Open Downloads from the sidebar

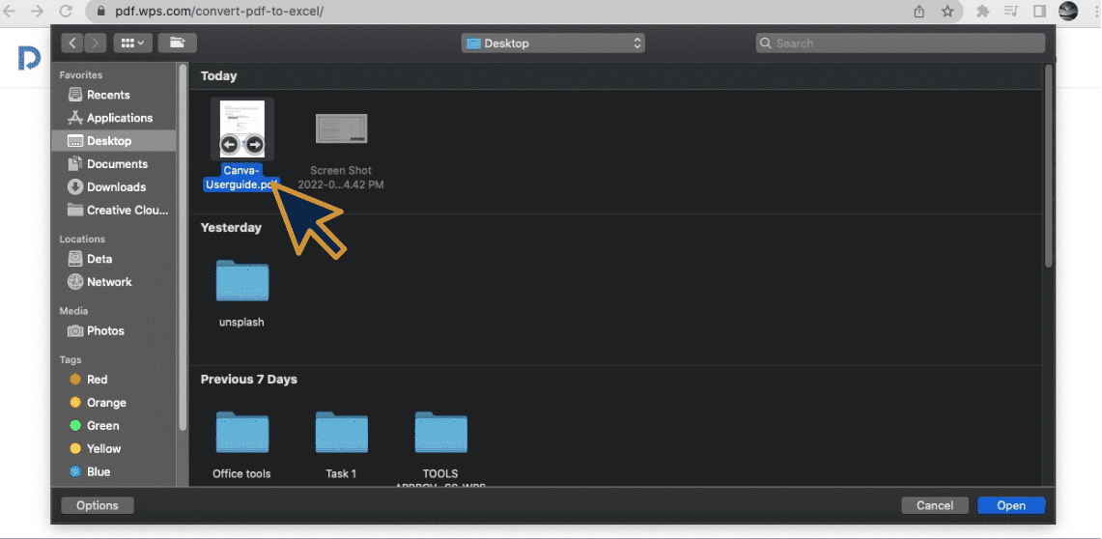click(x=116, y=187)
